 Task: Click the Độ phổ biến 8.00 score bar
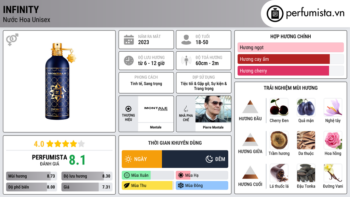coord(31,187)
